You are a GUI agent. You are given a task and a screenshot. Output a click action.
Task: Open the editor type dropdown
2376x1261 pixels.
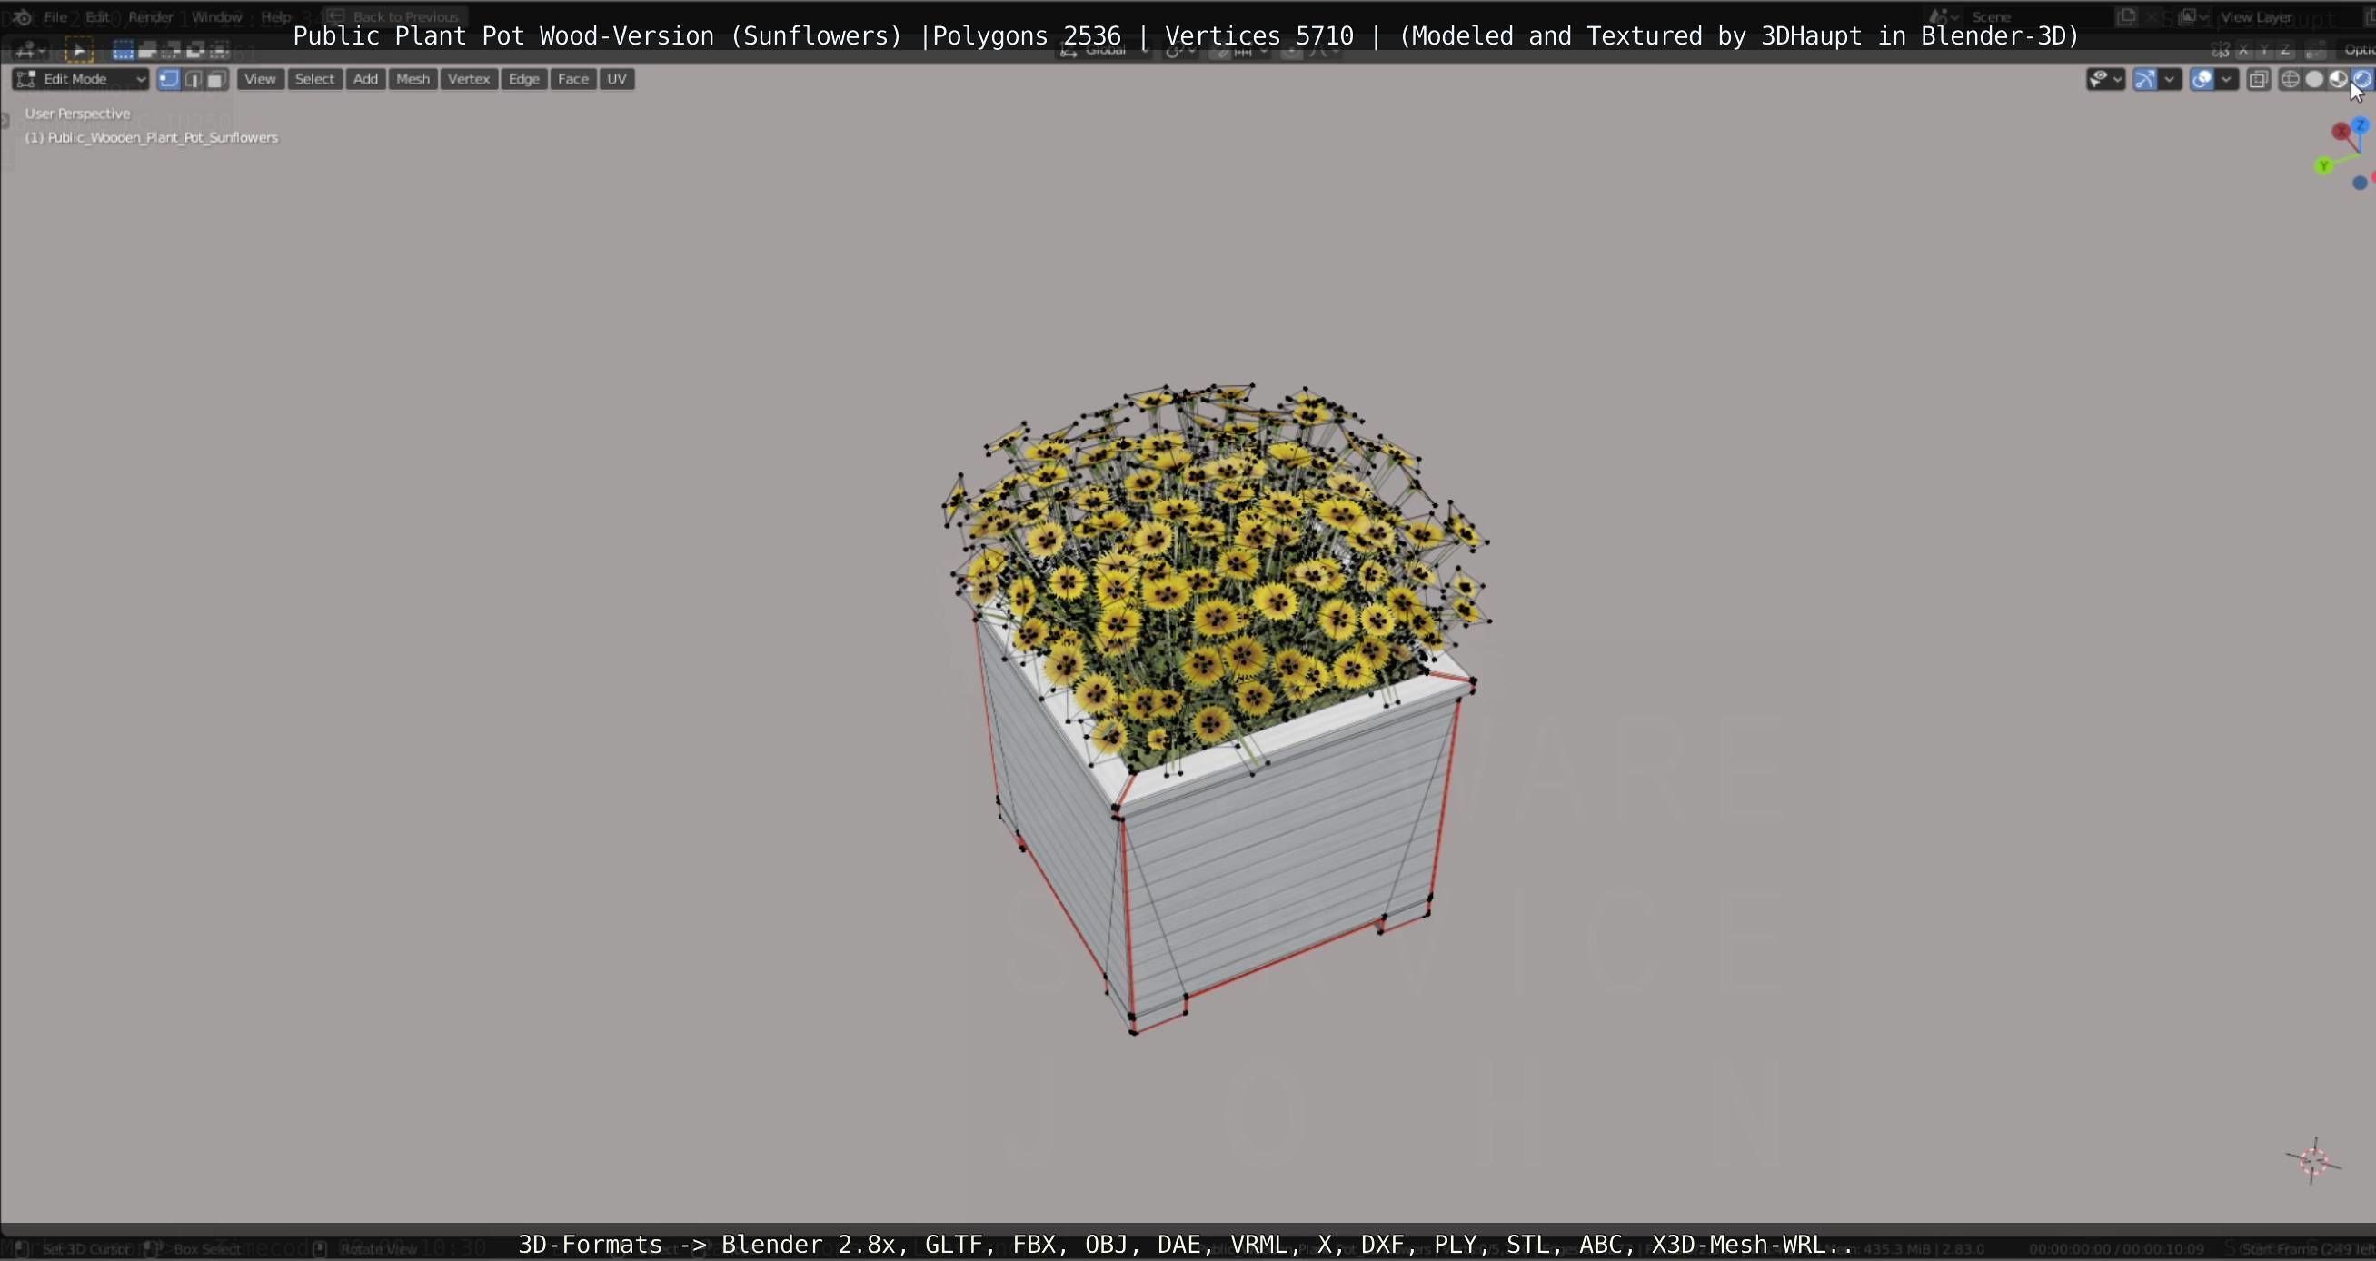coord(30,50)
